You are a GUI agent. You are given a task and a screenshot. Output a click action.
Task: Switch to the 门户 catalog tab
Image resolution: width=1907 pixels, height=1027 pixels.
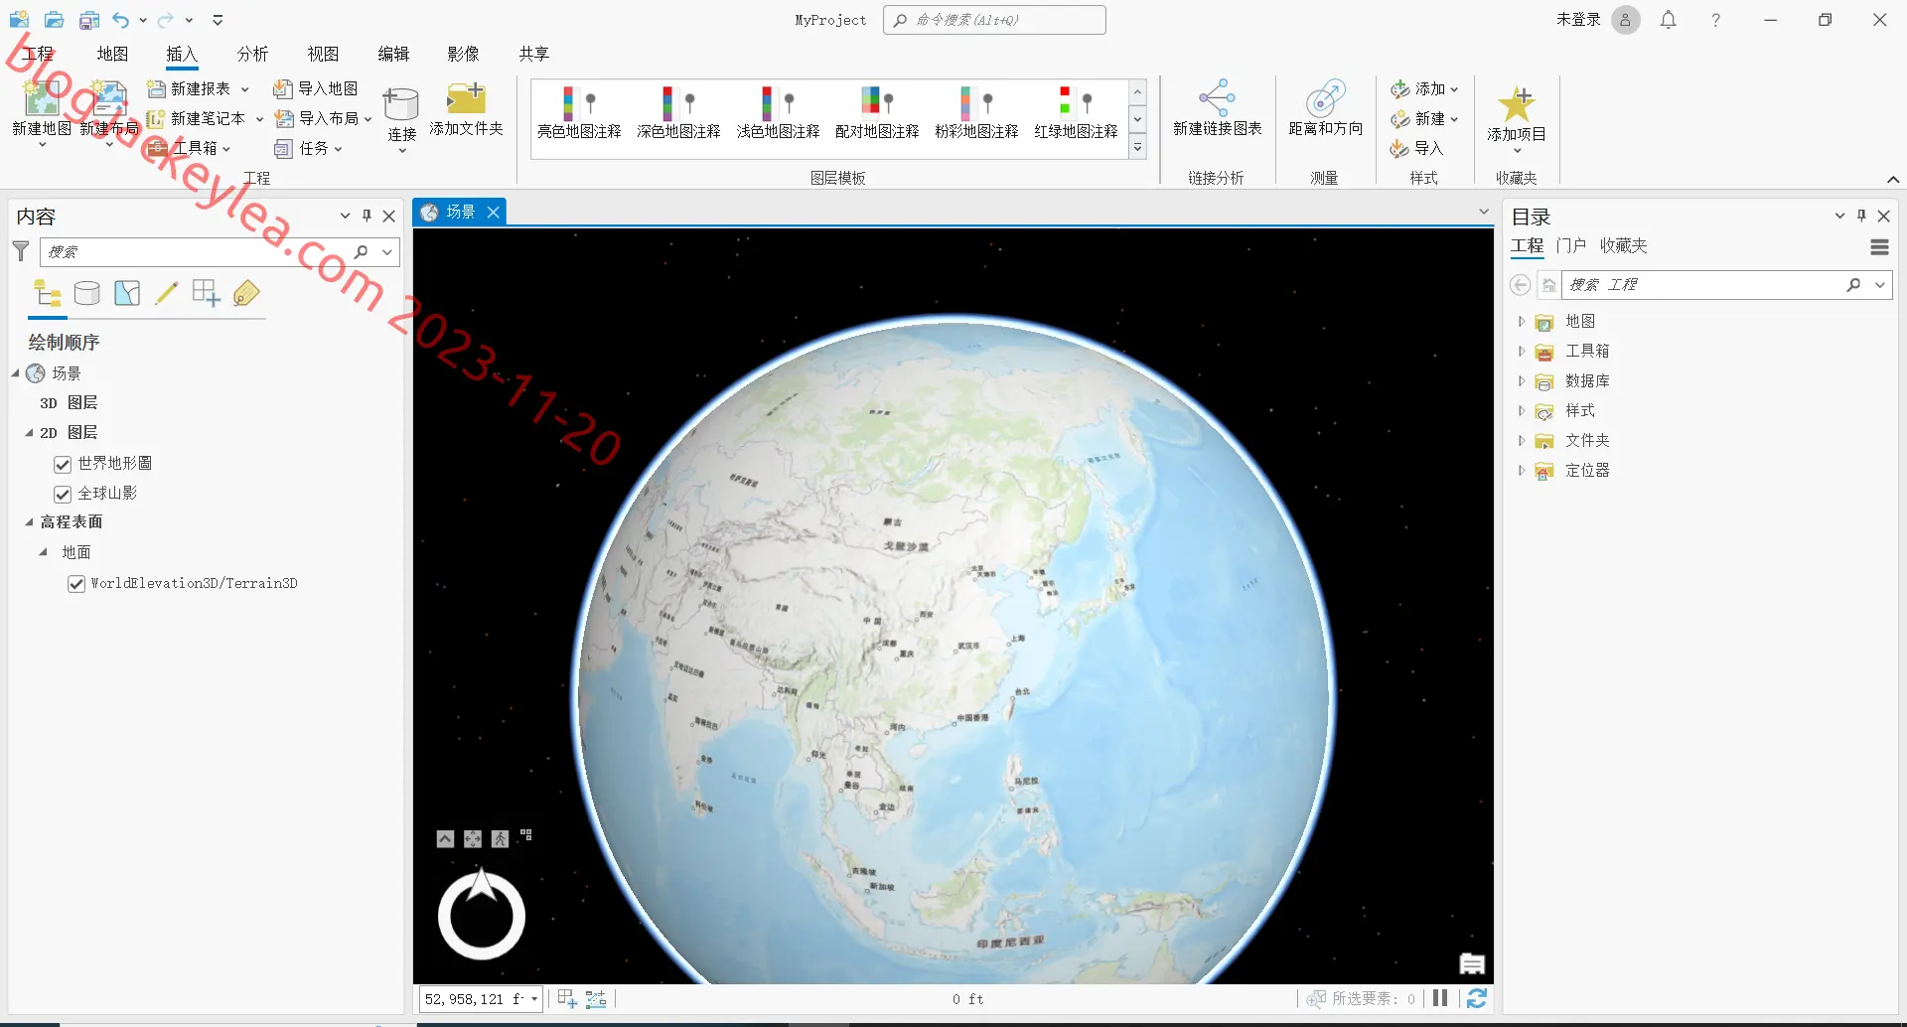[x=1571, y=245]
